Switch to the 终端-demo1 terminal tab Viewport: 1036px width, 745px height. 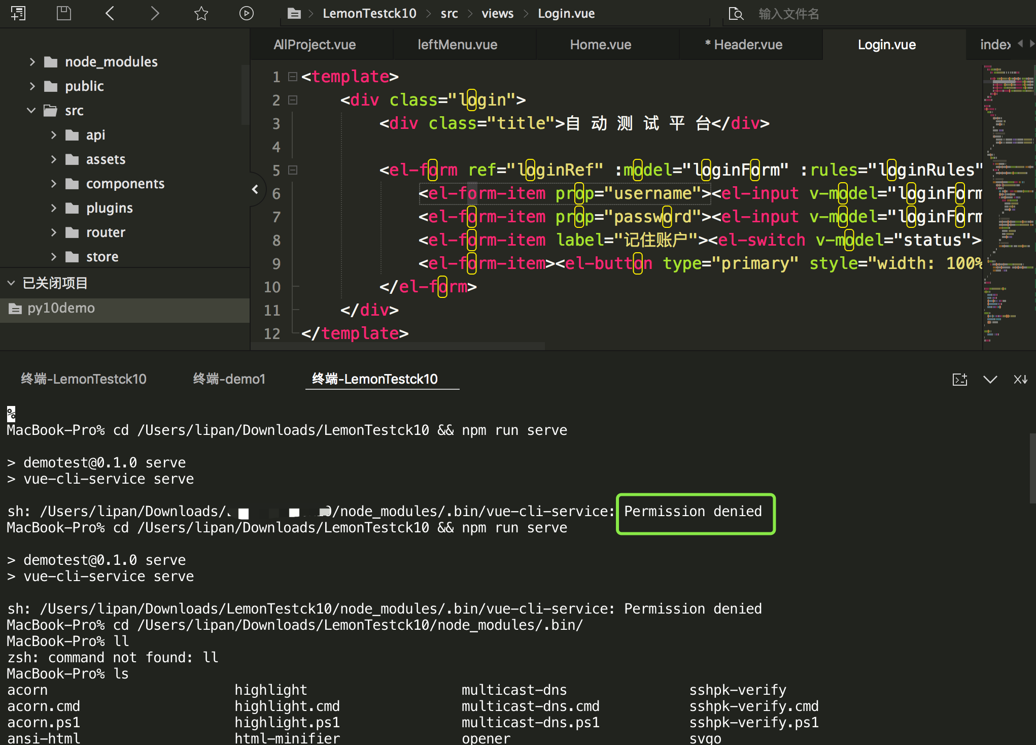pos(229,379)
